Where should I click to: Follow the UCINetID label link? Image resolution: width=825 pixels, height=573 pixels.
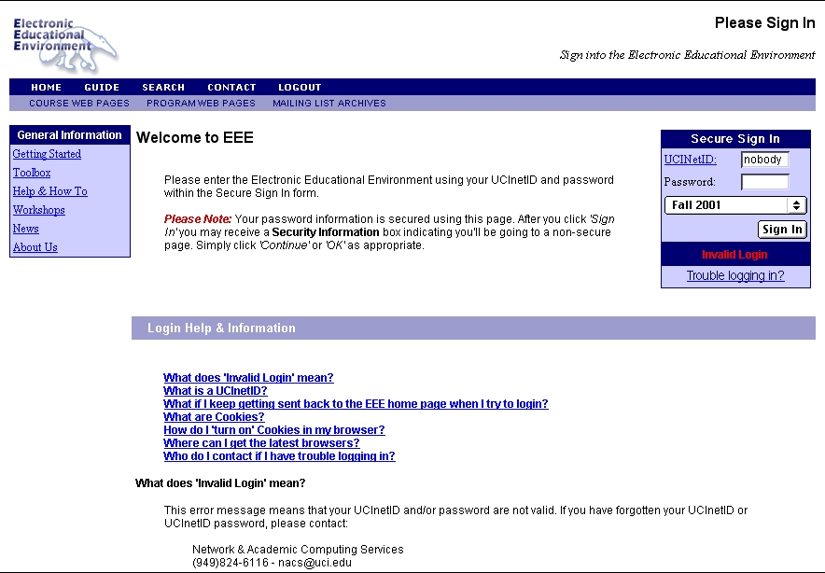pos(690,160)
